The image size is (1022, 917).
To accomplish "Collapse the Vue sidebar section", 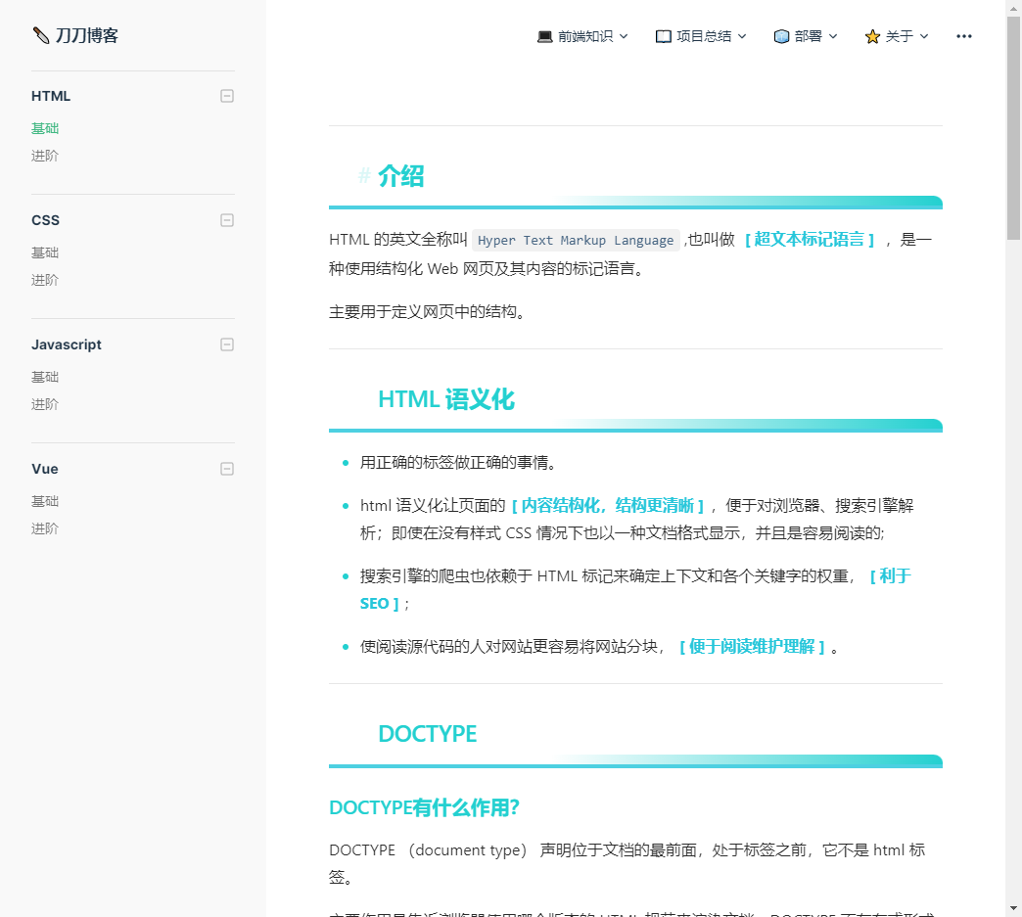I will (x=227, y=469).
